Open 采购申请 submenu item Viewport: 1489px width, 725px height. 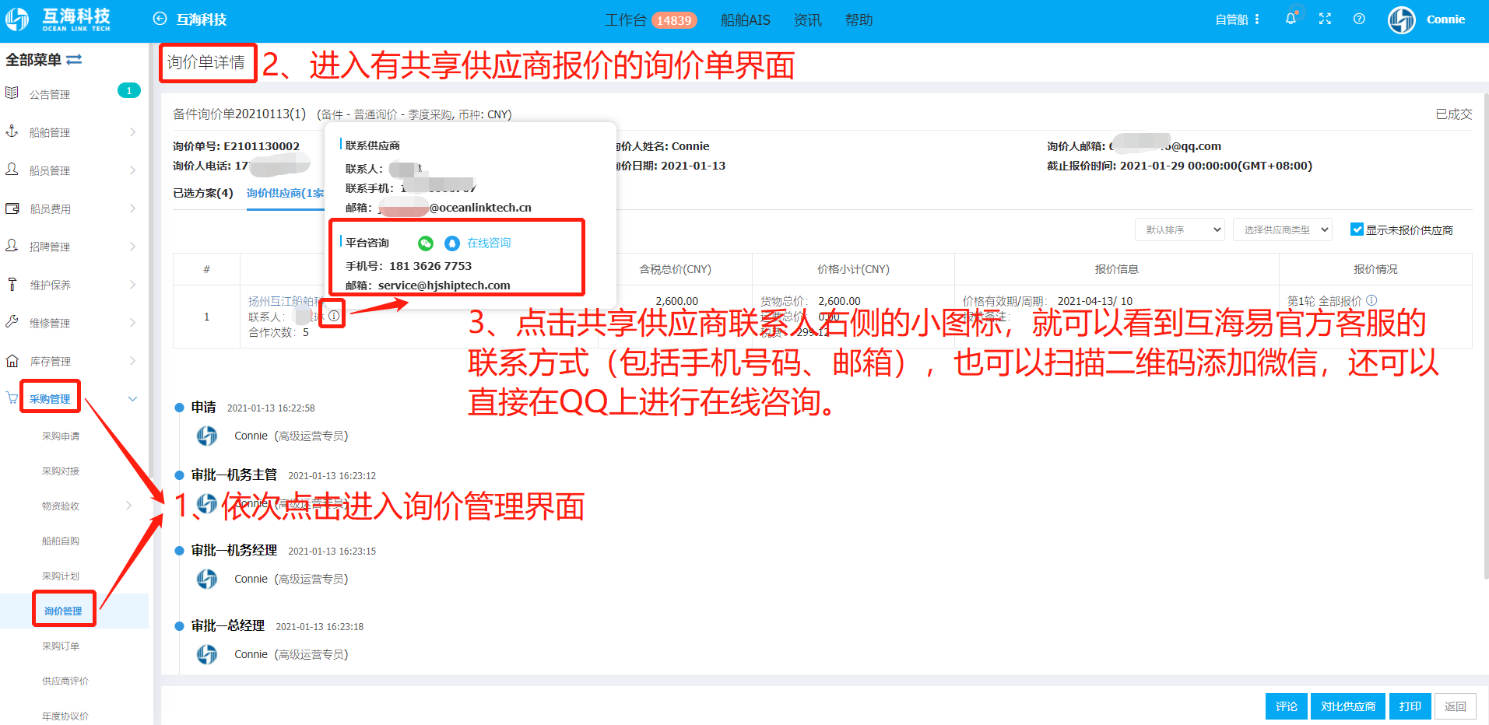click(x=61, y=436)
